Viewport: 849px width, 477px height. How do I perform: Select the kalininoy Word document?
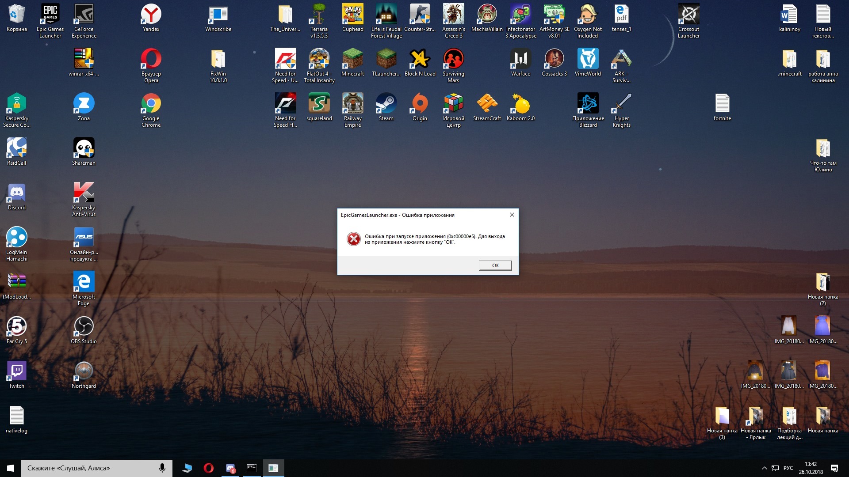(x=790, y=18)
